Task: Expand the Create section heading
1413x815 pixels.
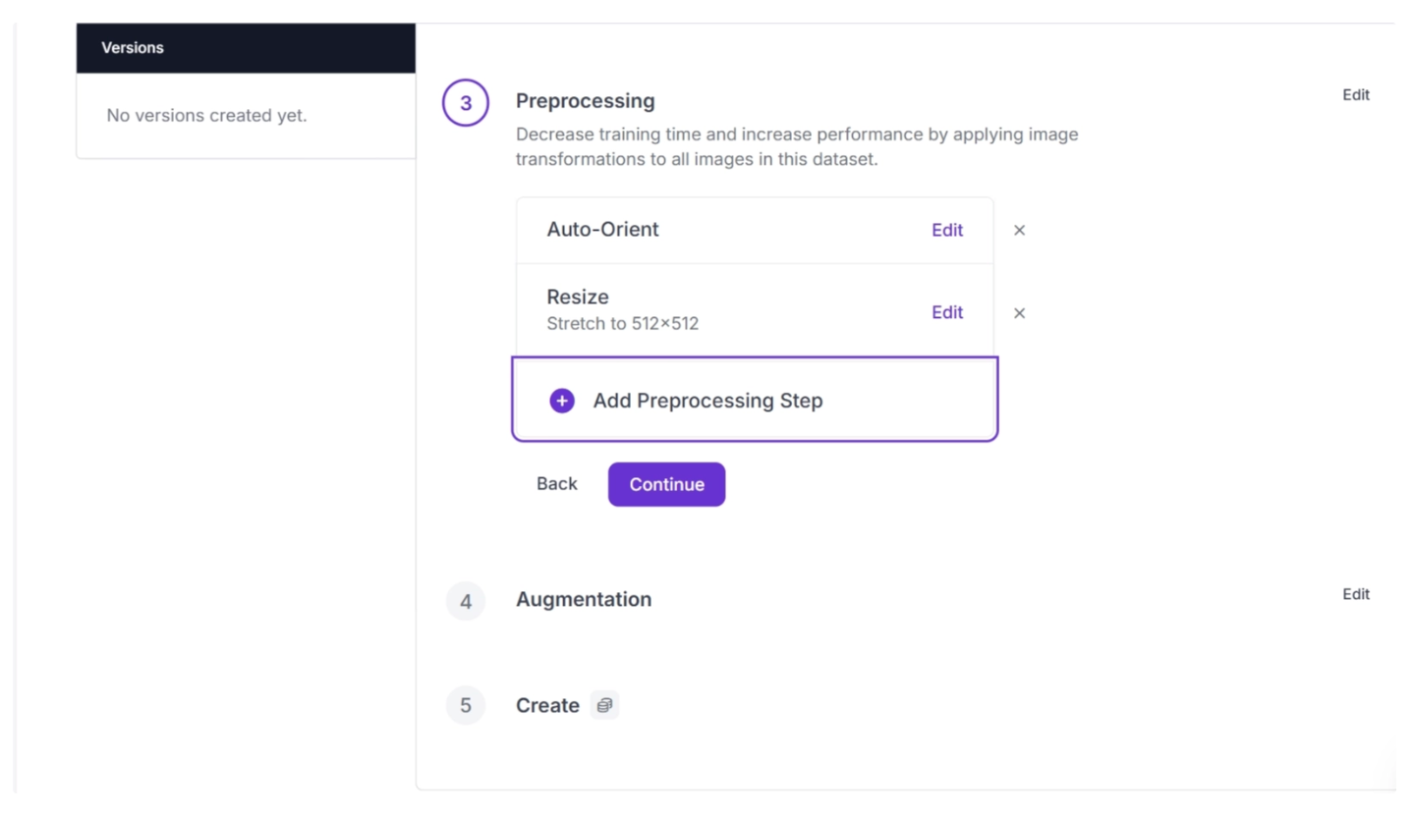Action: (x=547, y=706)
